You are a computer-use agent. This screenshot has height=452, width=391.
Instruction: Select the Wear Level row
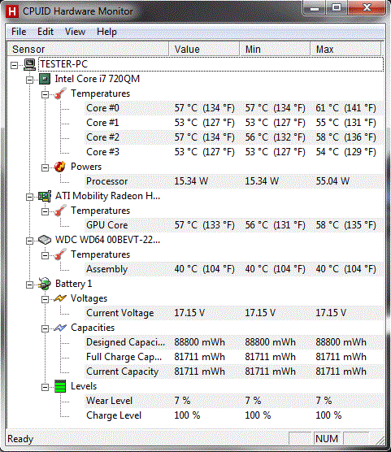click(x=234, y=401)
